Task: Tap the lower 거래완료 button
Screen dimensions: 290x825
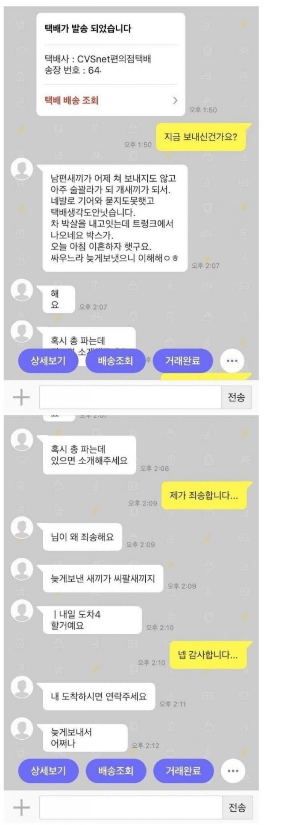Action: (183, 771)
